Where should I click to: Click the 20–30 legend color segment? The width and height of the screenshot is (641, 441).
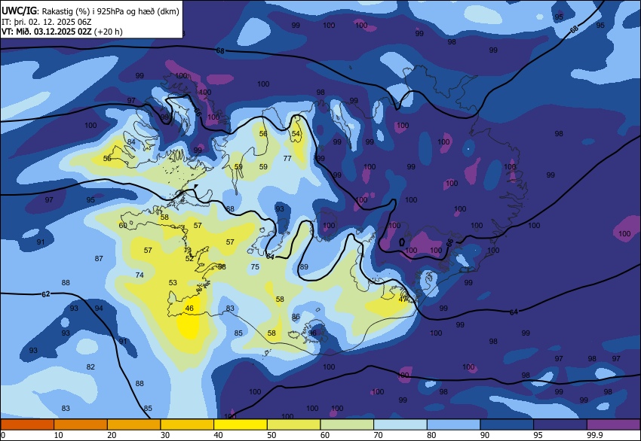pyautogui.click(x=133, y=424)
